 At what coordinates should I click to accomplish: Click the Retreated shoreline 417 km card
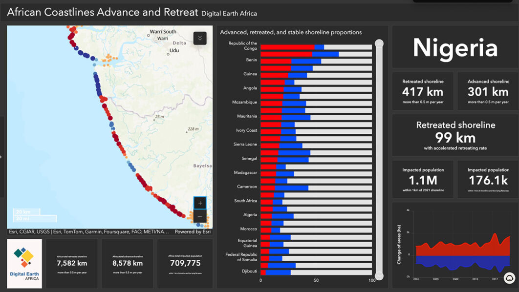[423, 91]
